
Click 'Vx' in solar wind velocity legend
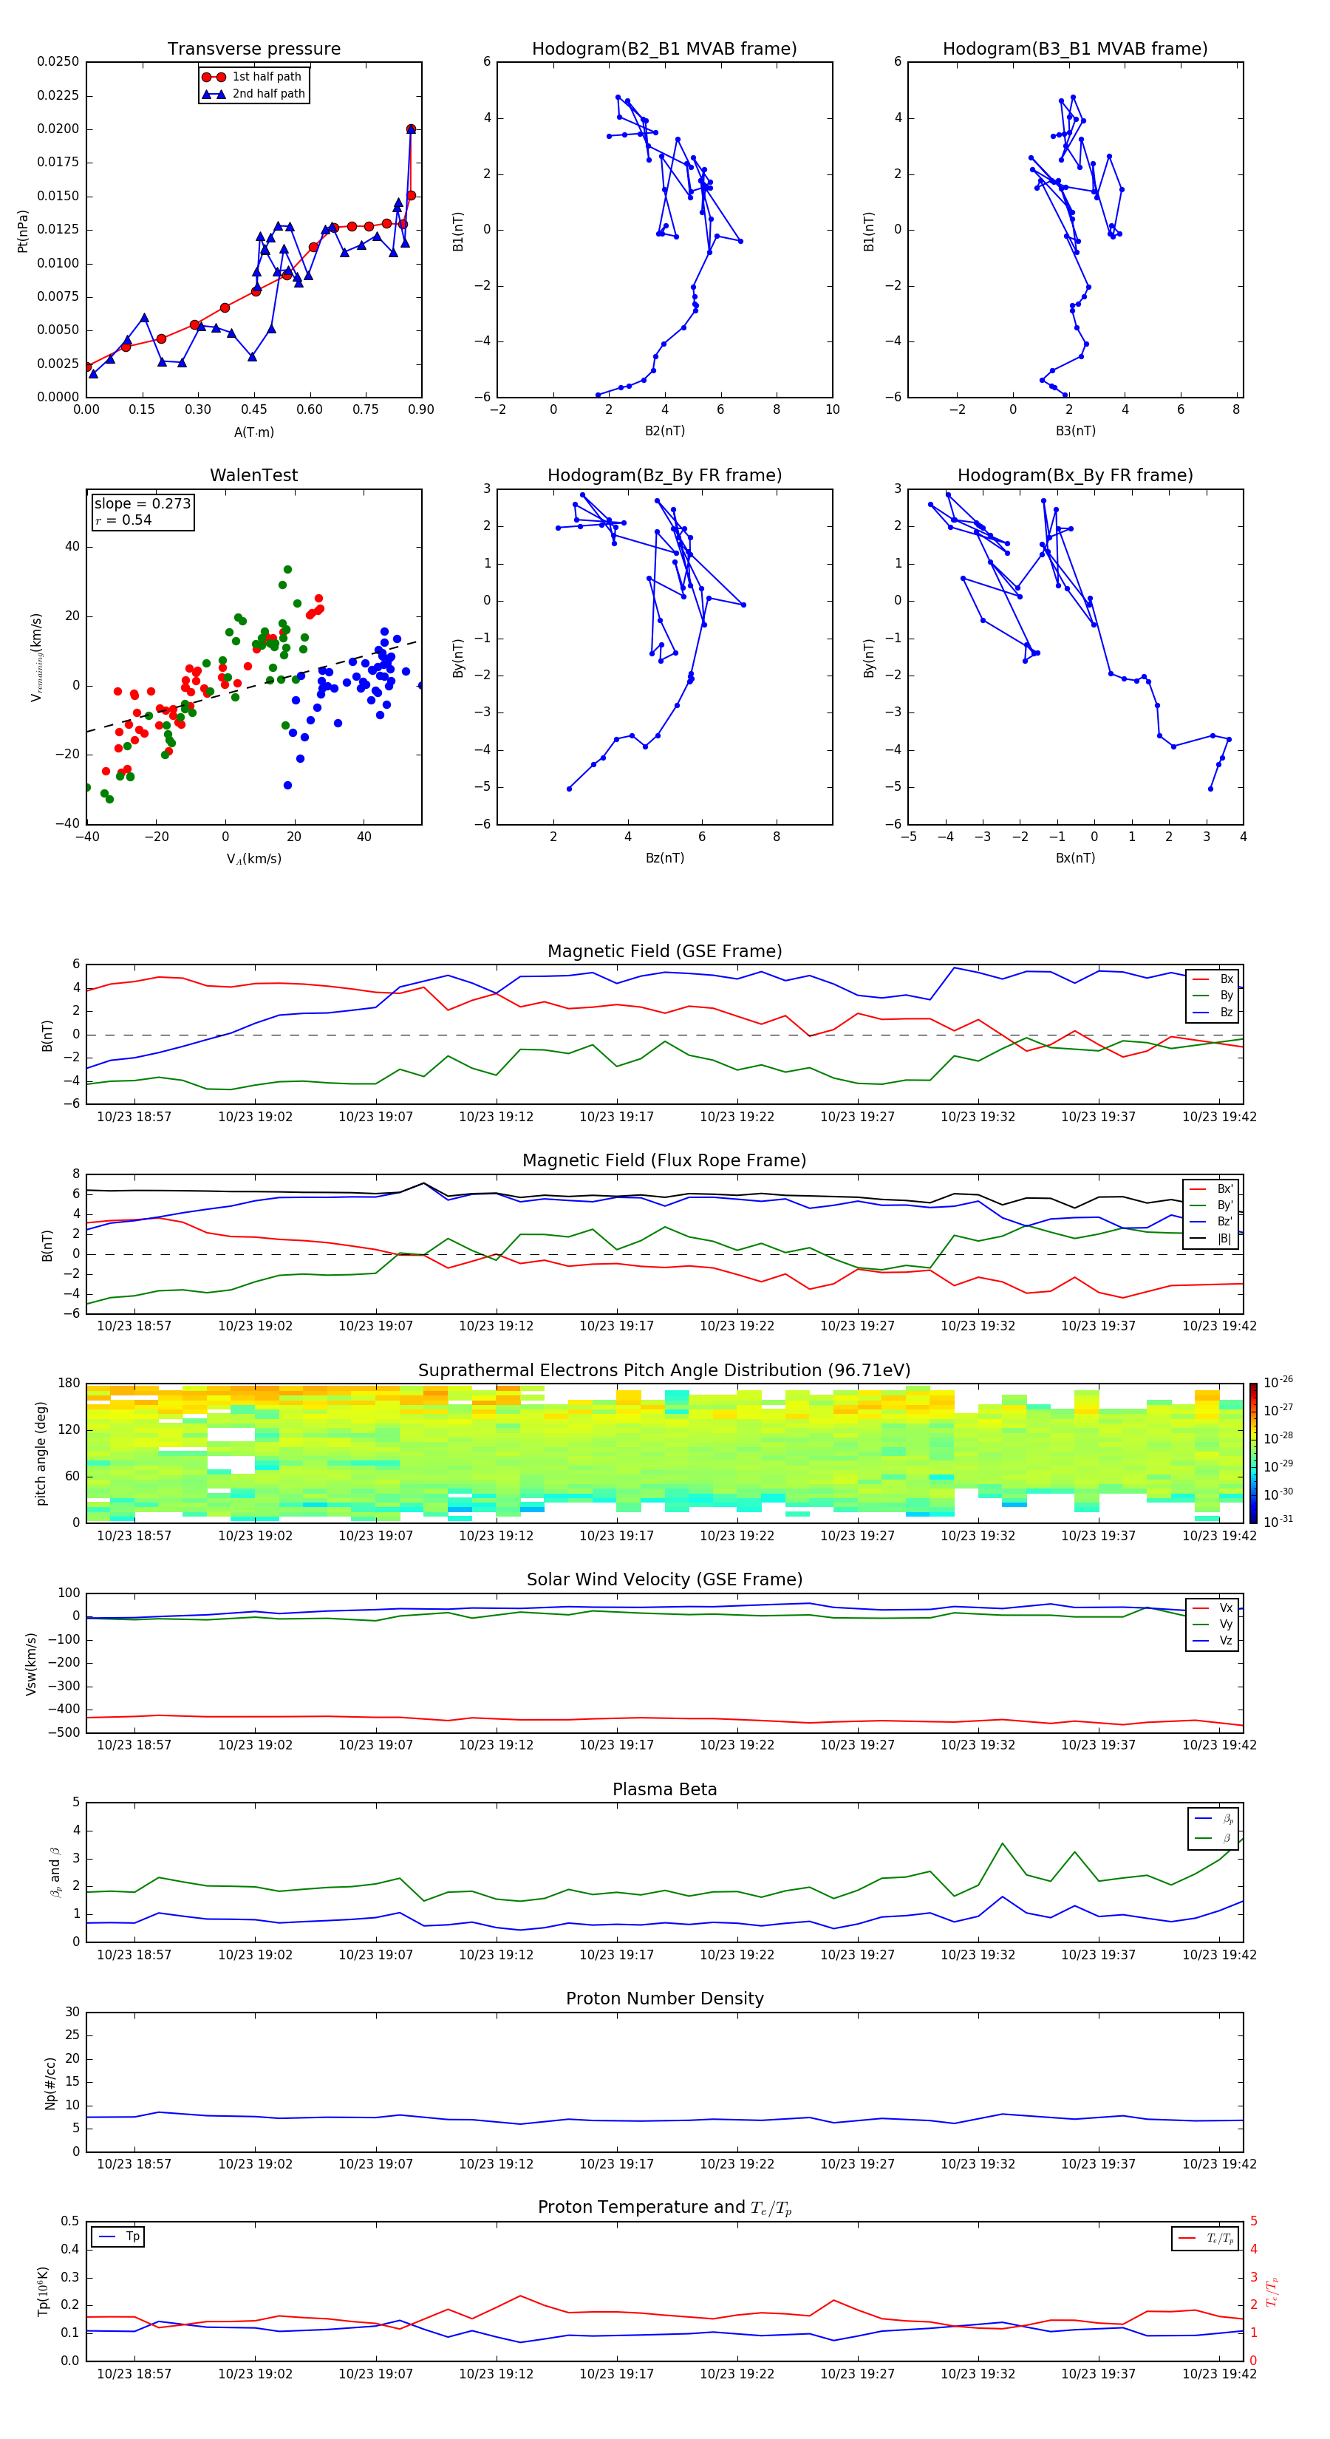tap(1213, 1608)
